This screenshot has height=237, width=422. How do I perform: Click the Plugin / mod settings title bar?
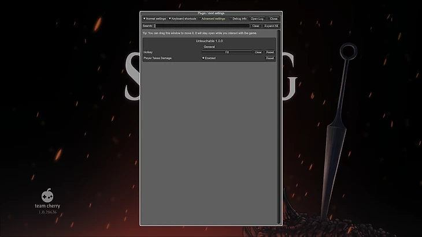point(210,13)
